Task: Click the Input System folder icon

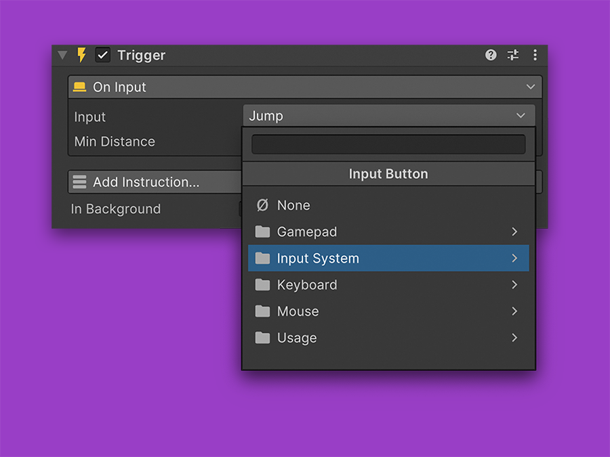Action: (x=262, y=258)
